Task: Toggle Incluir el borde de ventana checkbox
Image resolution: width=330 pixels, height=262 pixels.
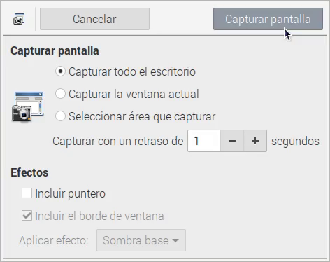Action: [27, 216]
